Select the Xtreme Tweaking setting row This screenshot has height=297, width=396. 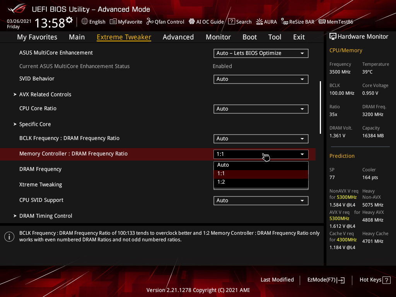pyautogui.click(x=158, y=184)
